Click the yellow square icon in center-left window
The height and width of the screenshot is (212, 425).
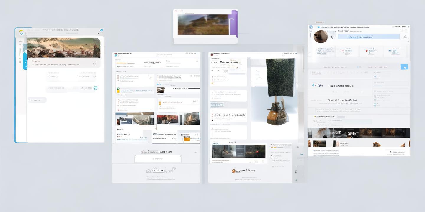pos(118,91)
